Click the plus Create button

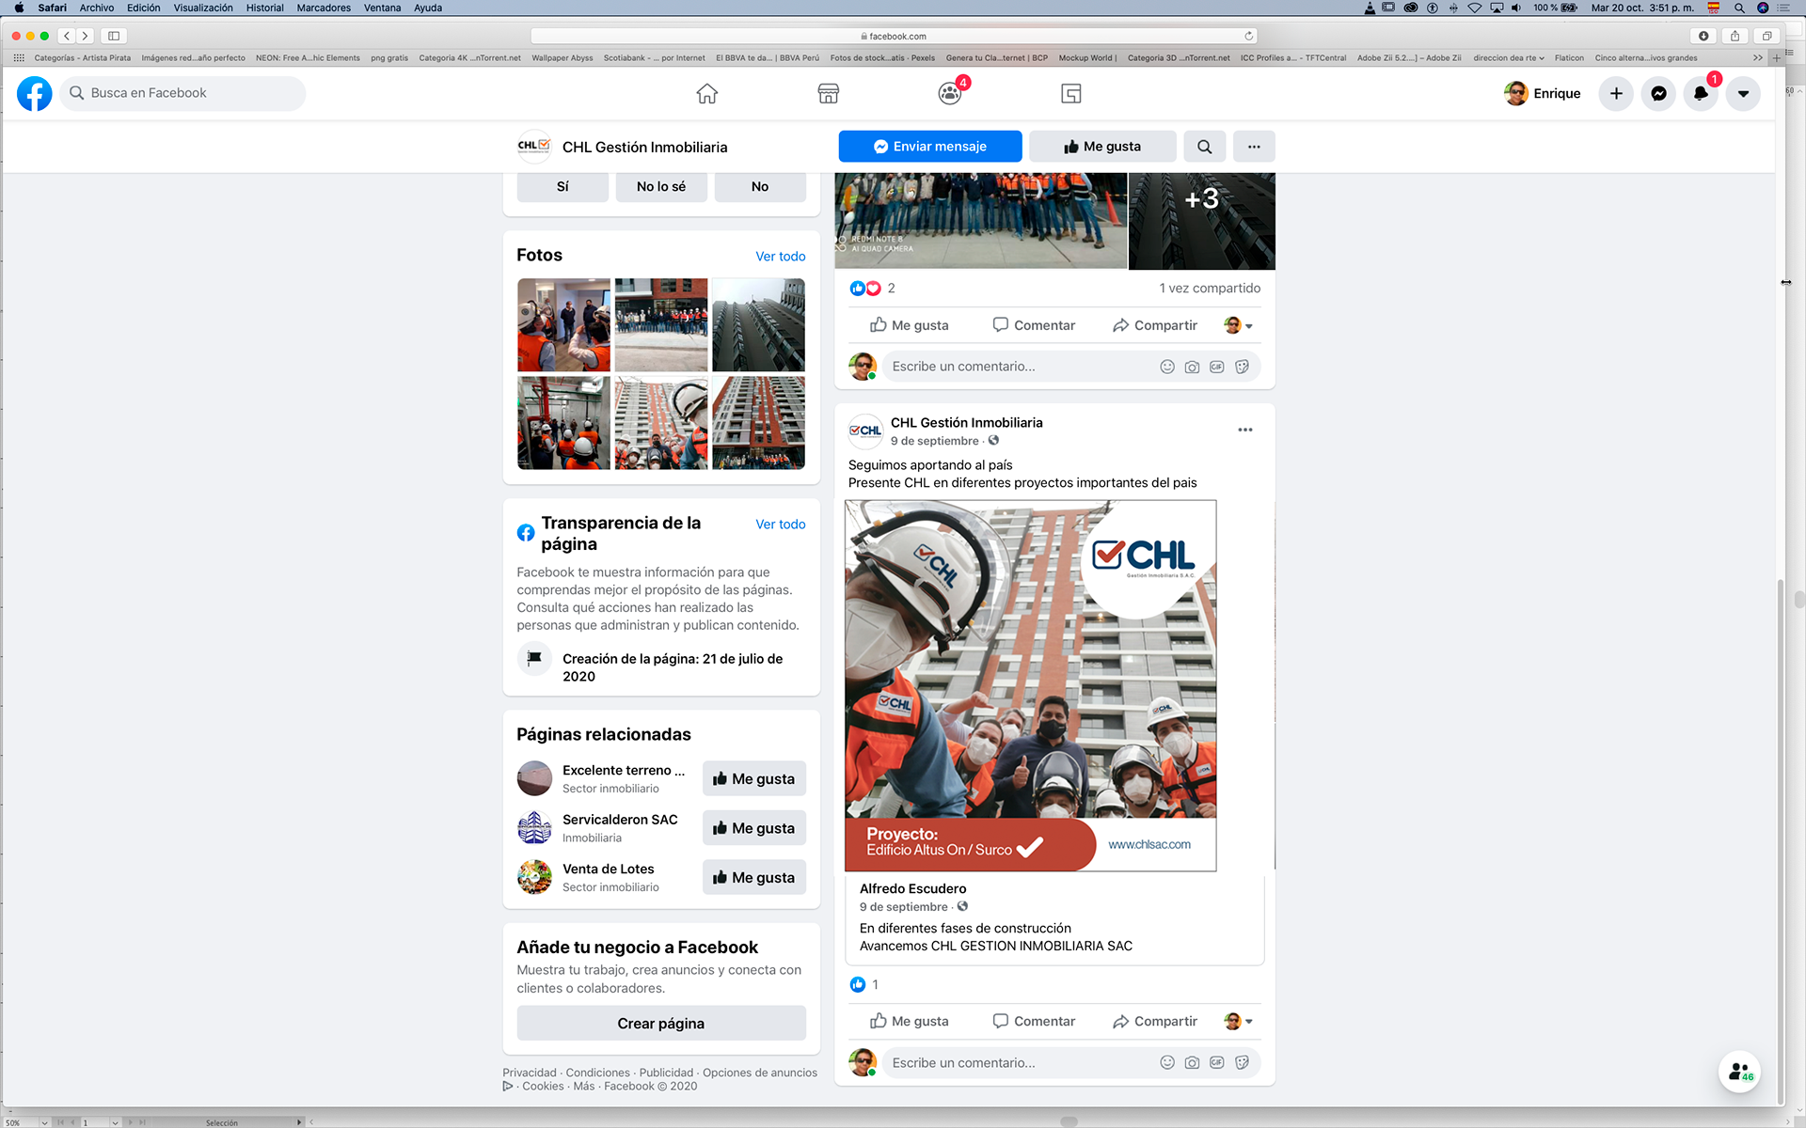point(1616,93)
